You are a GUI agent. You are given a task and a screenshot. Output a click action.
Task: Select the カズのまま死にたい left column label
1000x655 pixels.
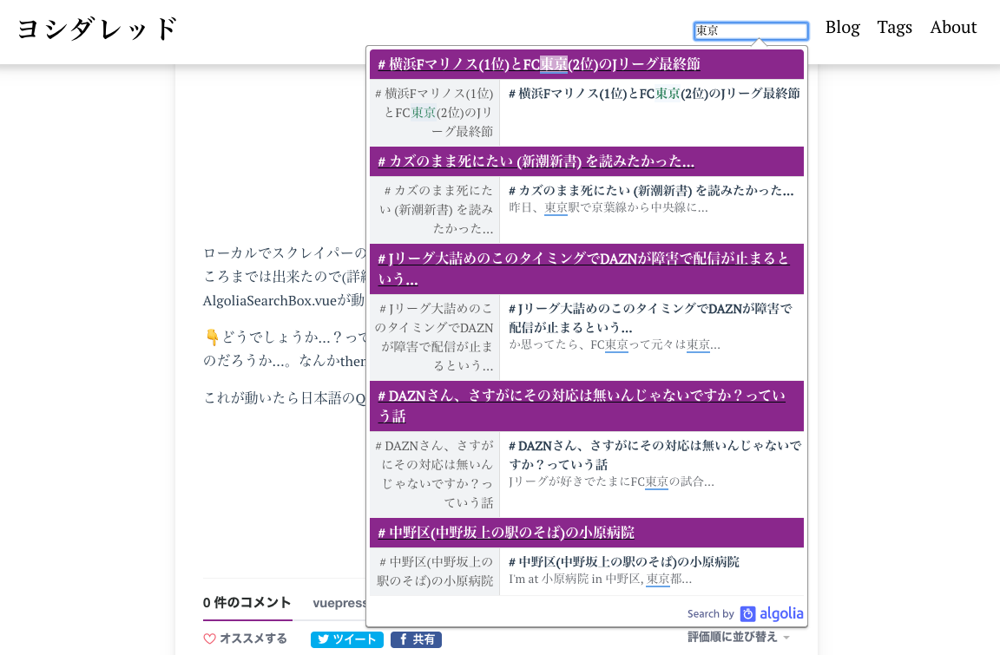point(435,210)
